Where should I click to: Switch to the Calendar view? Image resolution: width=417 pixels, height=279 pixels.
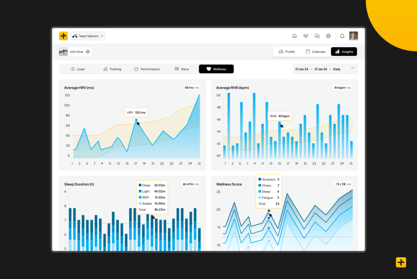coord(316,52)
